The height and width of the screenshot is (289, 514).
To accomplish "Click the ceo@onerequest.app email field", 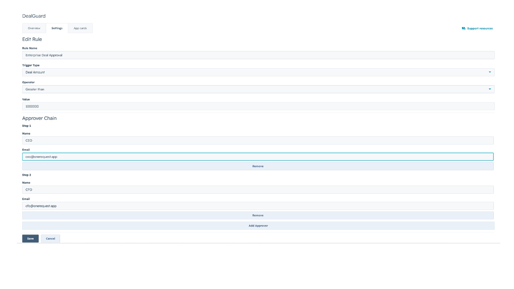I will (258, 157).
